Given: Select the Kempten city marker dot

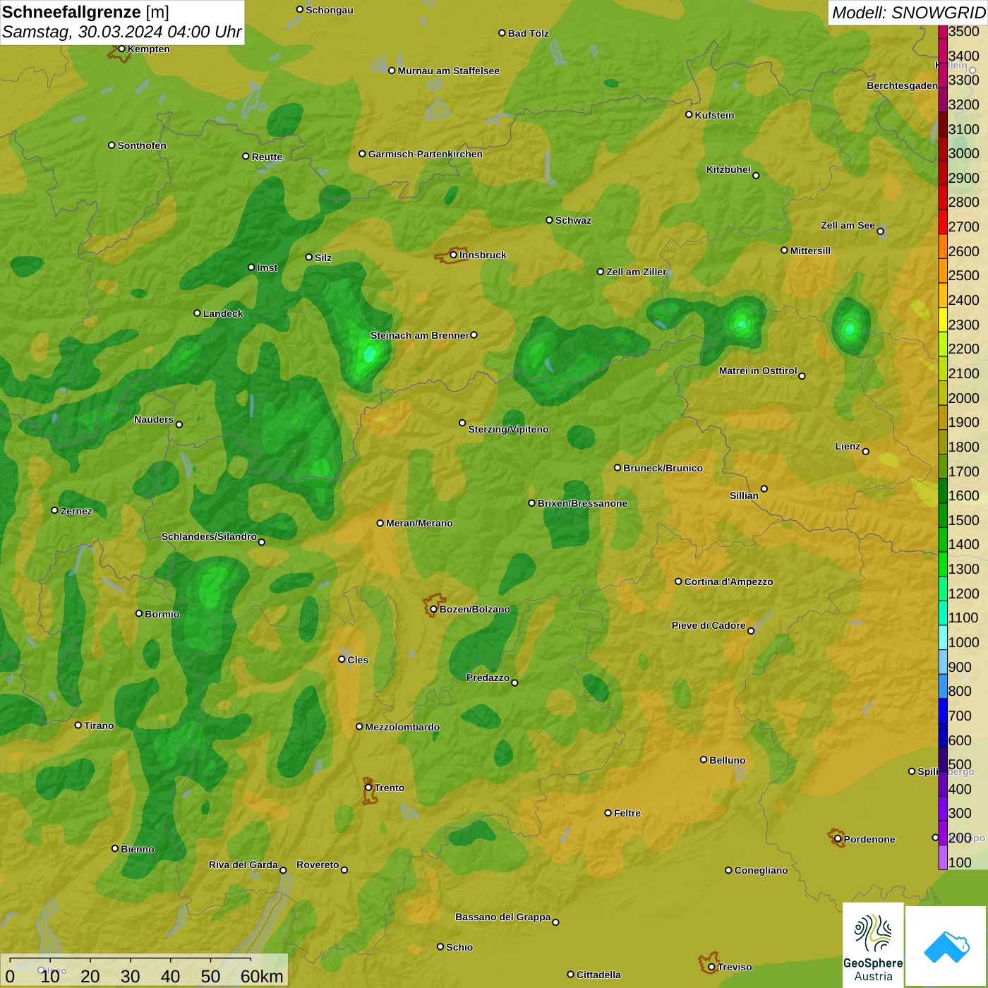Looking at the screenshot, I should (121, 49).
